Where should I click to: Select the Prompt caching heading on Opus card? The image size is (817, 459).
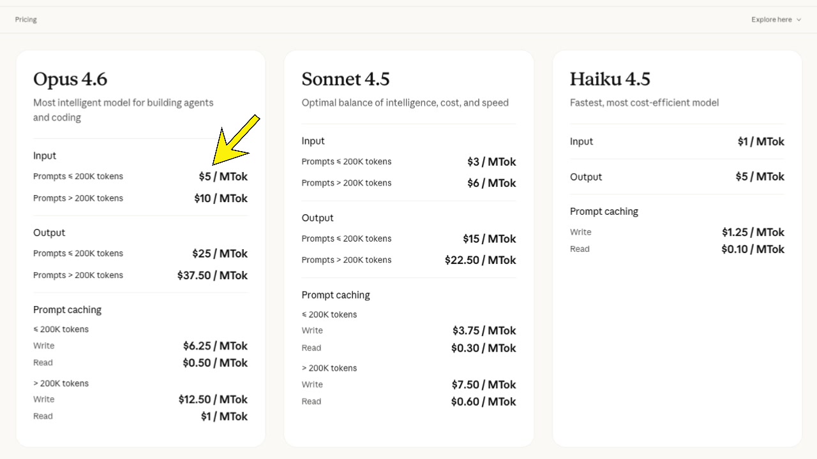pyautogui.click(x=67, y=310)
